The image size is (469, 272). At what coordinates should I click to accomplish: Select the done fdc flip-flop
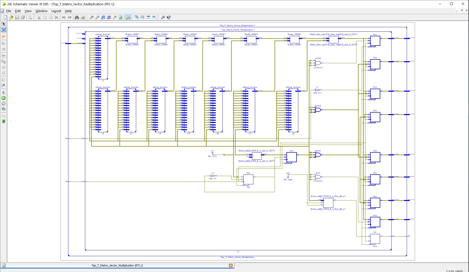[375, 239]
